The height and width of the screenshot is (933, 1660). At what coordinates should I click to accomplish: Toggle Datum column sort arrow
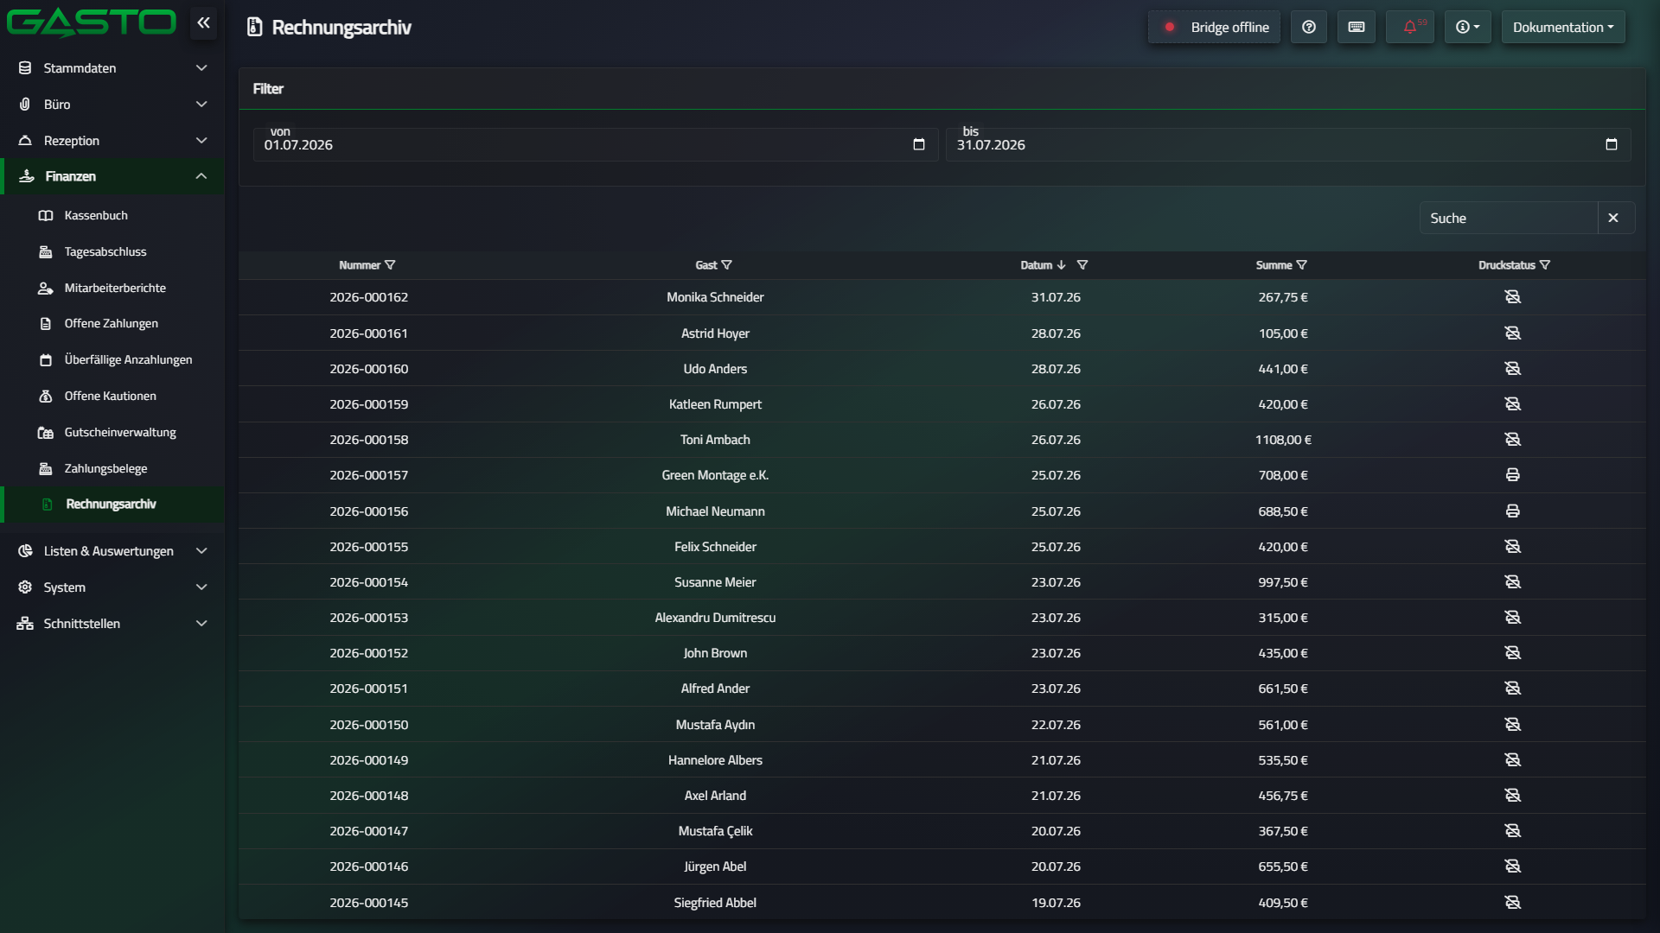click(x=1062, y=265)
